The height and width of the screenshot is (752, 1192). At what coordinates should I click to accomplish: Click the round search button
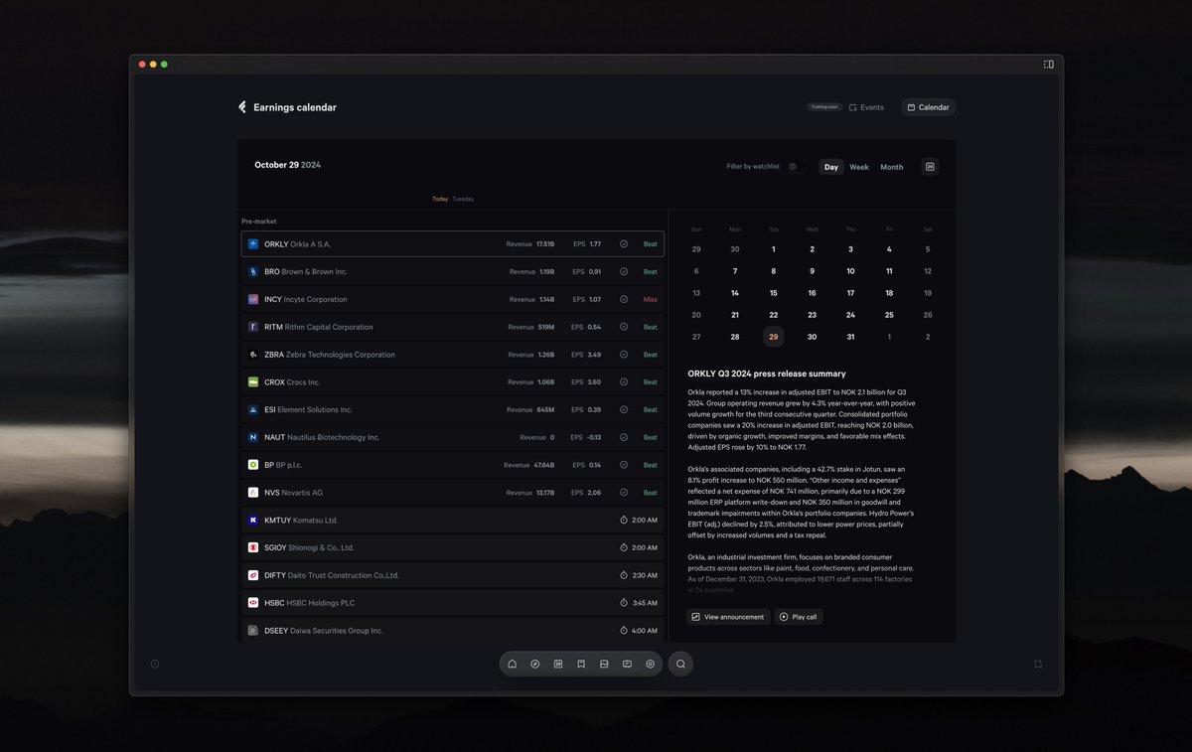point(680,664)
